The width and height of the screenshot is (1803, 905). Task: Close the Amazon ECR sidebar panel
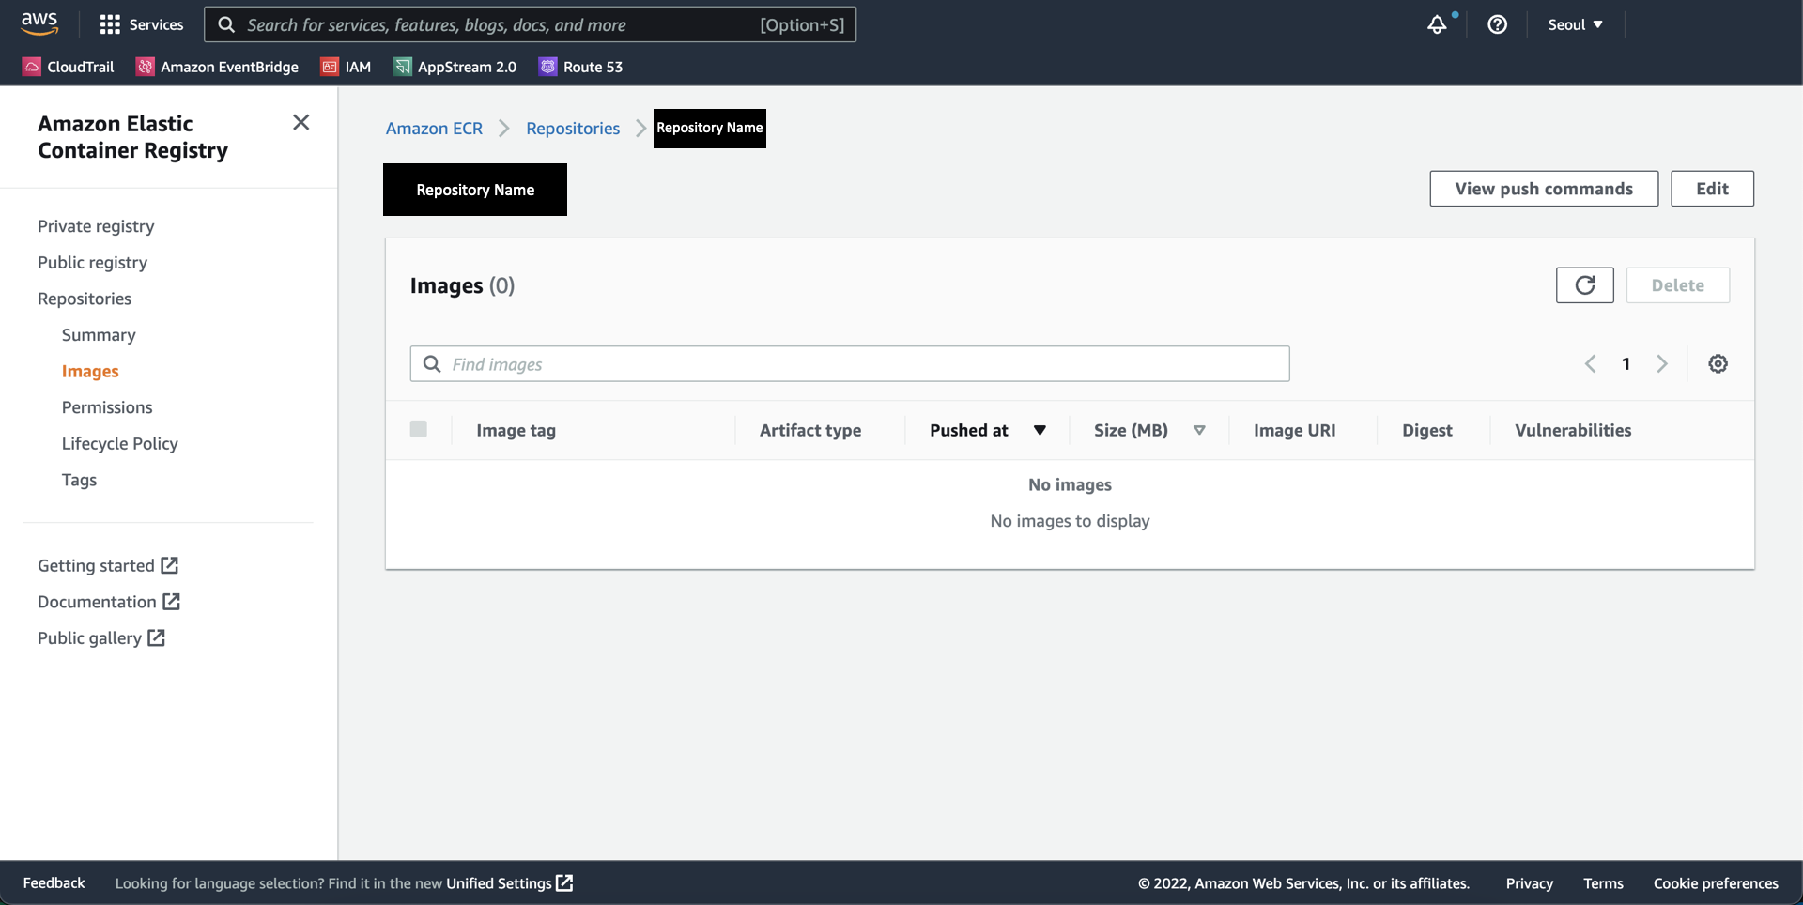[x=300, y=123]
